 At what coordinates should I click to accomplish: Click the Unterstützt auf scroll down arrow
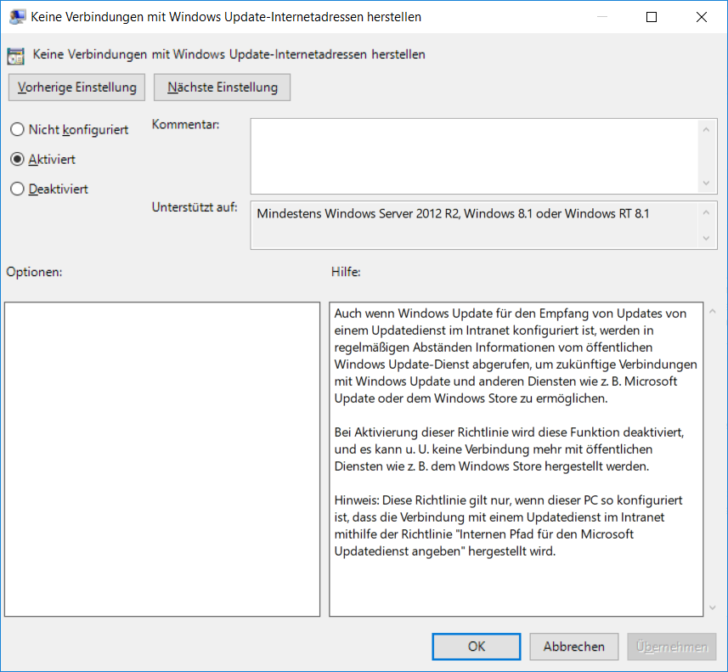(x=706, y=238)
